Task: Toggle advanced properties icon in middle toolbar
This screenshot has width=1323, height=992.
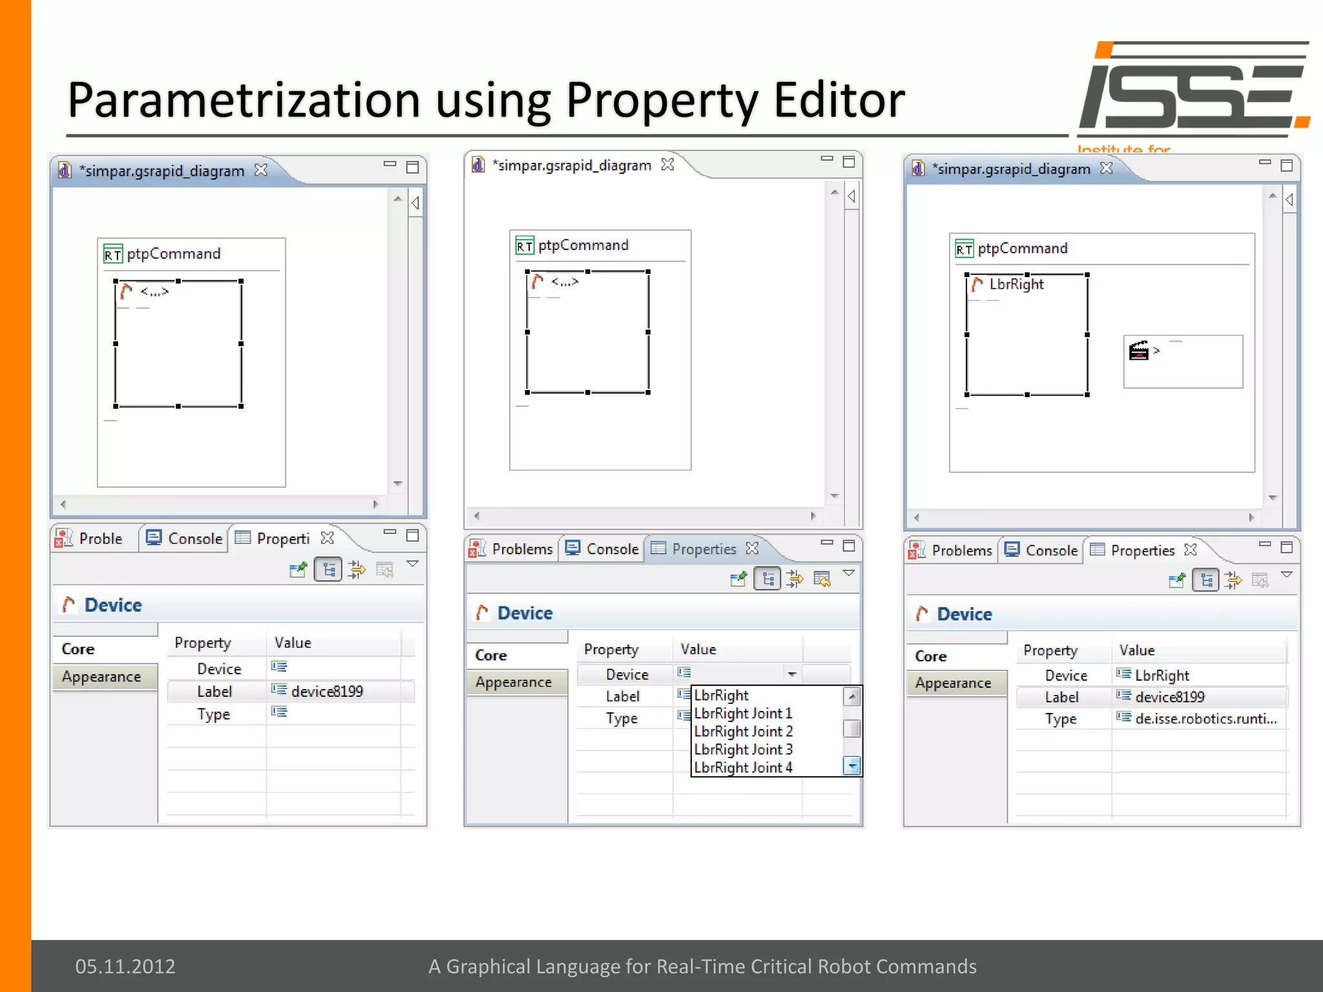Action: coord(795,579)
